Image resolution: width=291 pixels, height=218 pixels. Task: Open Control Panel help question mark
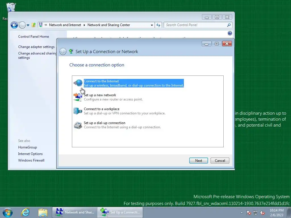[230, 33]
